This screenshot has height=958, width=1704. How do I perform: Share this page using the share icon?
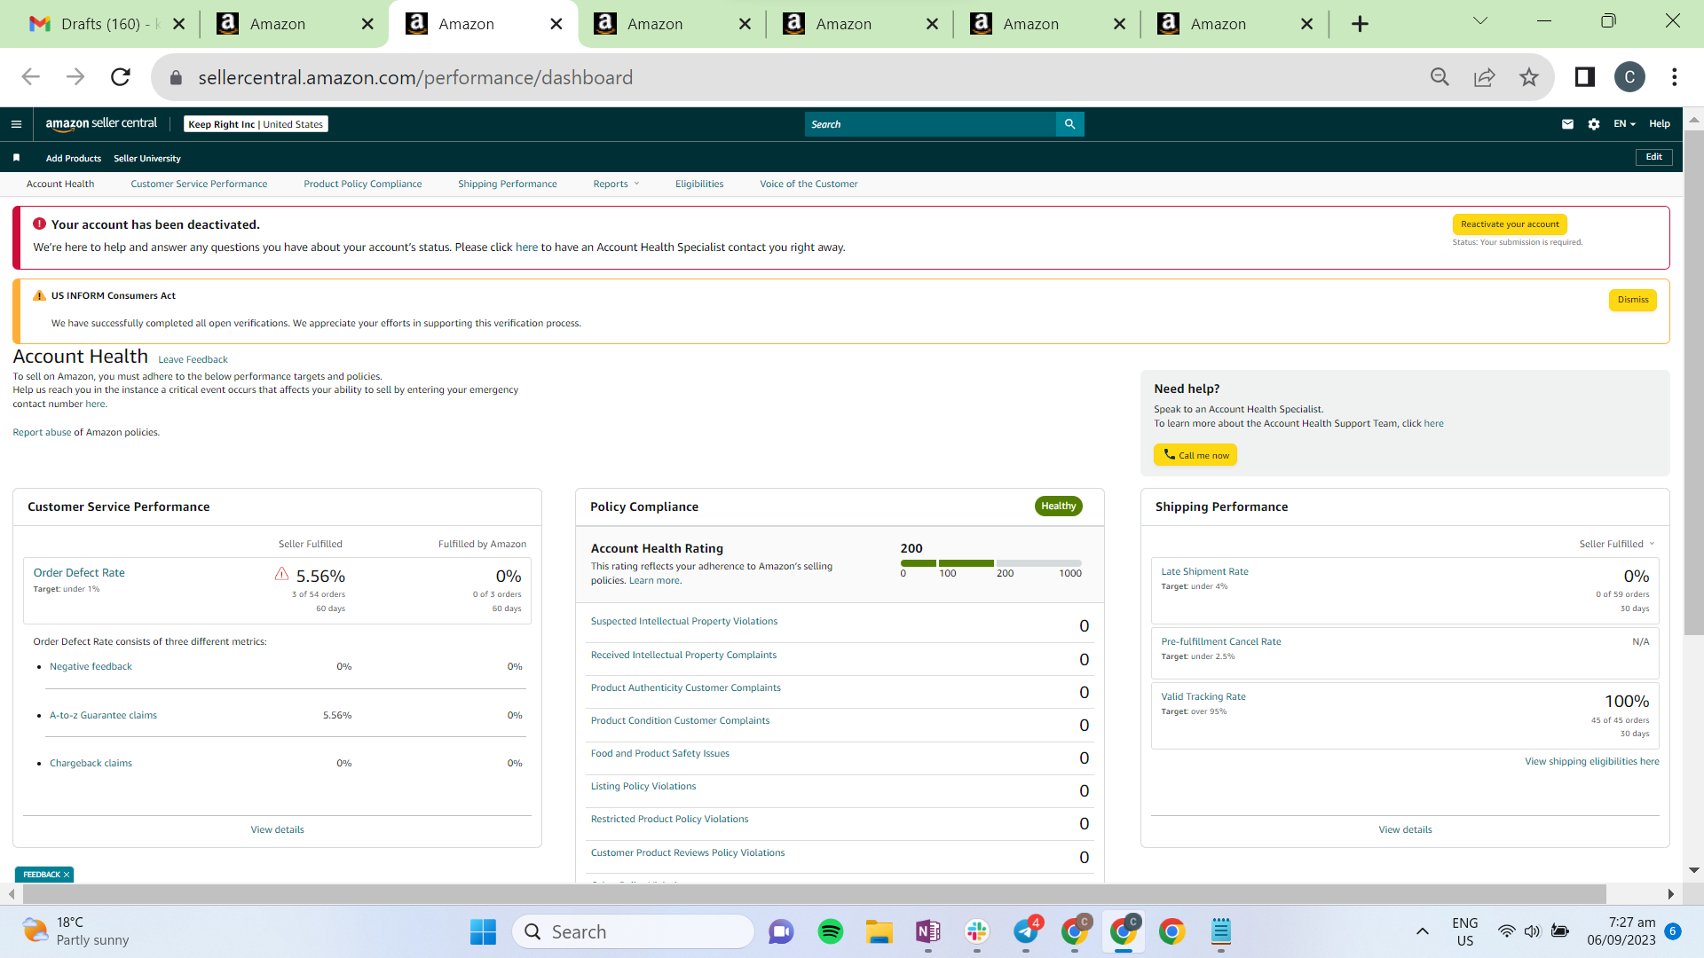tap(1484, 77)
